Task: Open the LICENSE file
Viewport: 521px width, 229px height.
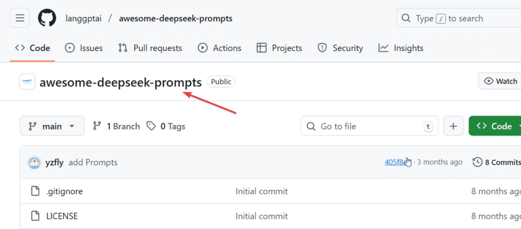Action: (x=62, y=216)
